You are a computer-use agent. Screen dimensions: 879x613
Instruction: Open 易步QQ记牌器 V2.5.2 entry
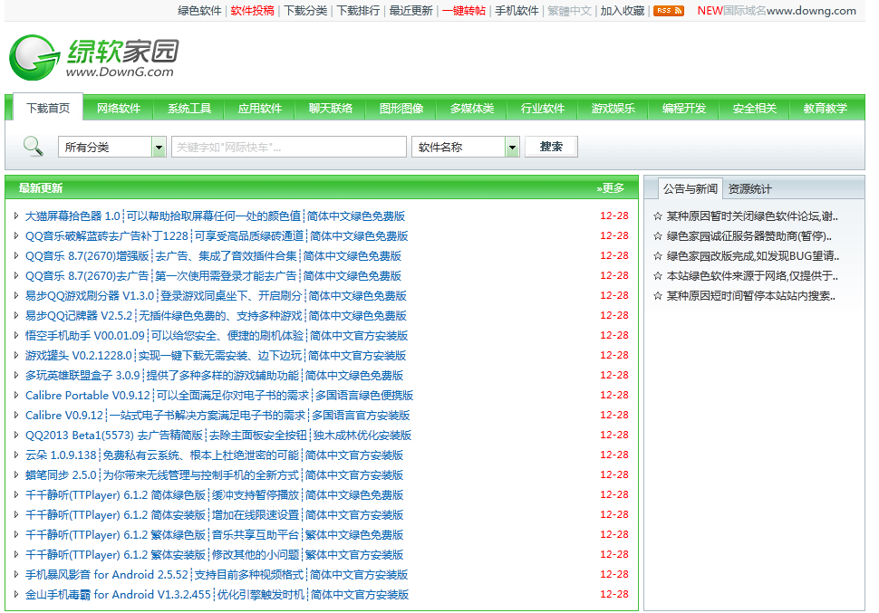pos(216,315)
